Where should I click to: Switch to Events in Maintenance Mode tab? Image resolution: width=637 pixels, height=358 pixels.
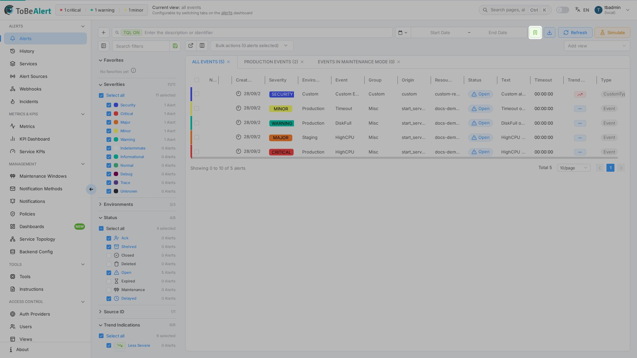coord(356,62)
